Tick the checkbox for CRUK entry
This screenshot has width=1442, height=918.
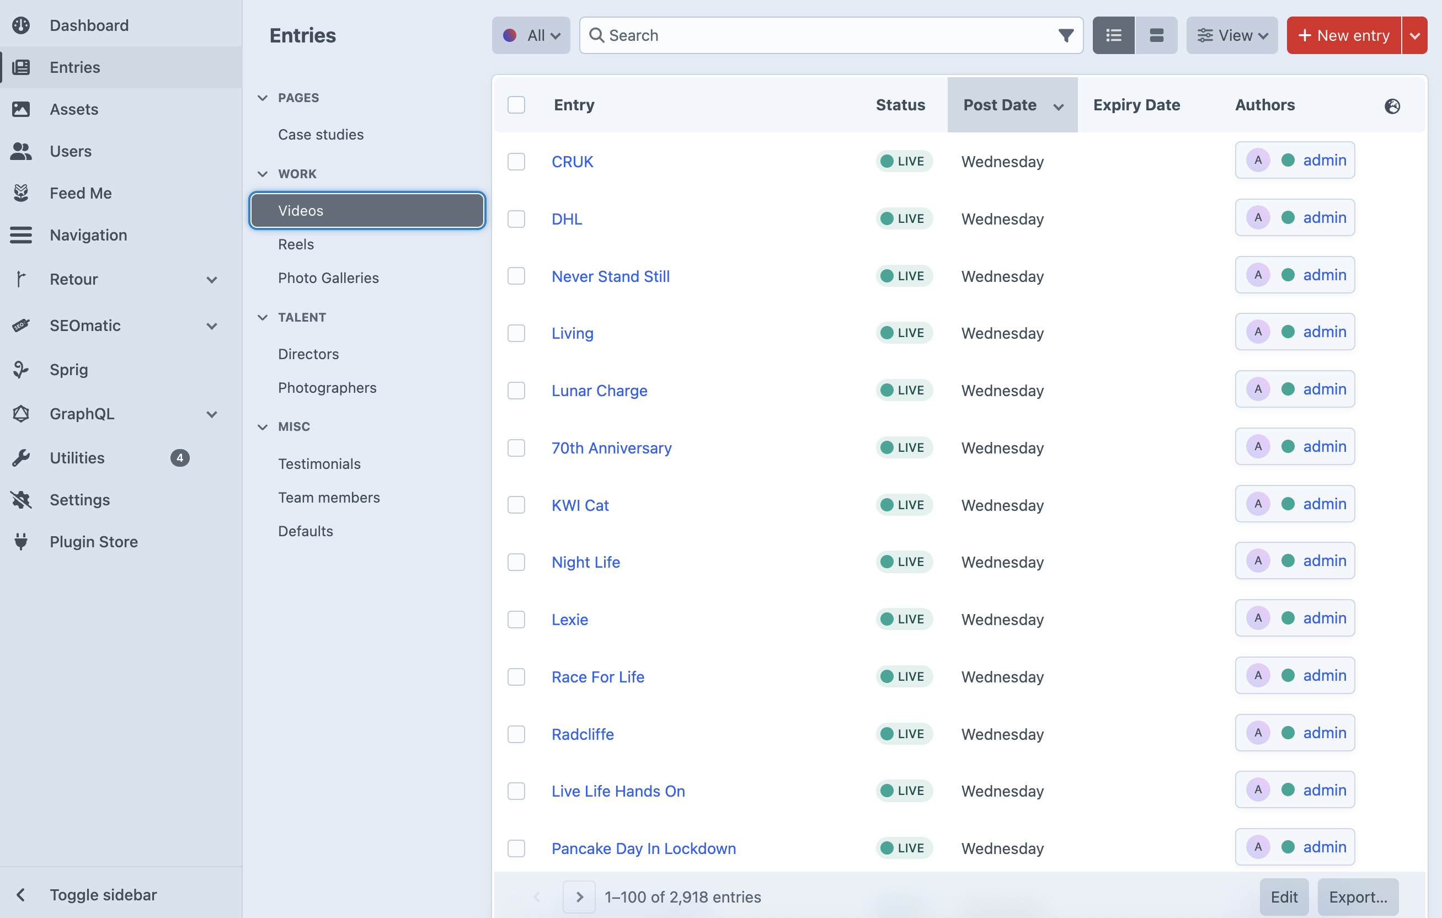(x=516, y=162)
